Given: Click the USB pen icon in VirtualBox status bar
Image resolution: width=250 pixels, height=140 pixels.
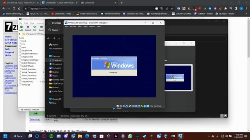Looking at the screenshot, I should [130, 106].
